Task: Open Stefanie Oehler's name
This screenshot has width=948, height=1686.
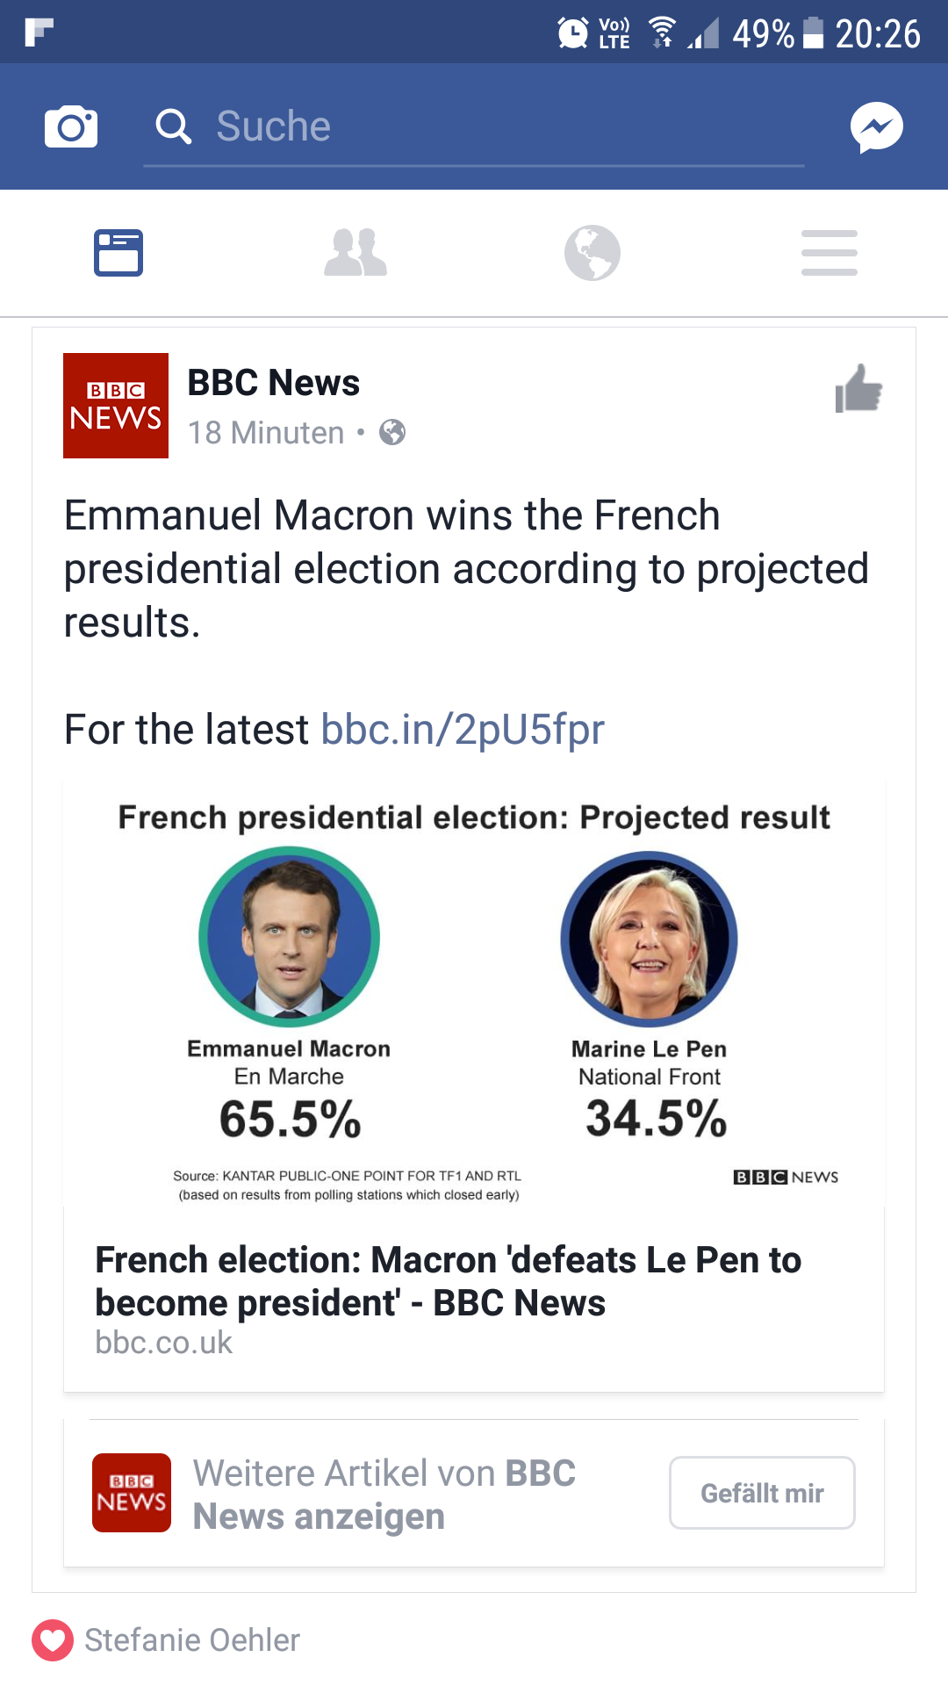Action: click(192, 1639)
